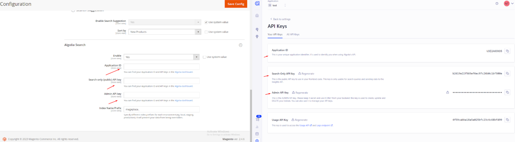515x142 pixels.
Task: Check Use system value for Enable
Action: [204, 57]
